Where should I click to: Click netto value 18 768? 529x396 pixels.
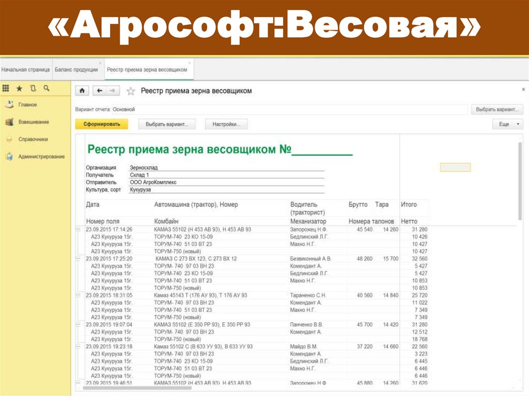(419, 339)
